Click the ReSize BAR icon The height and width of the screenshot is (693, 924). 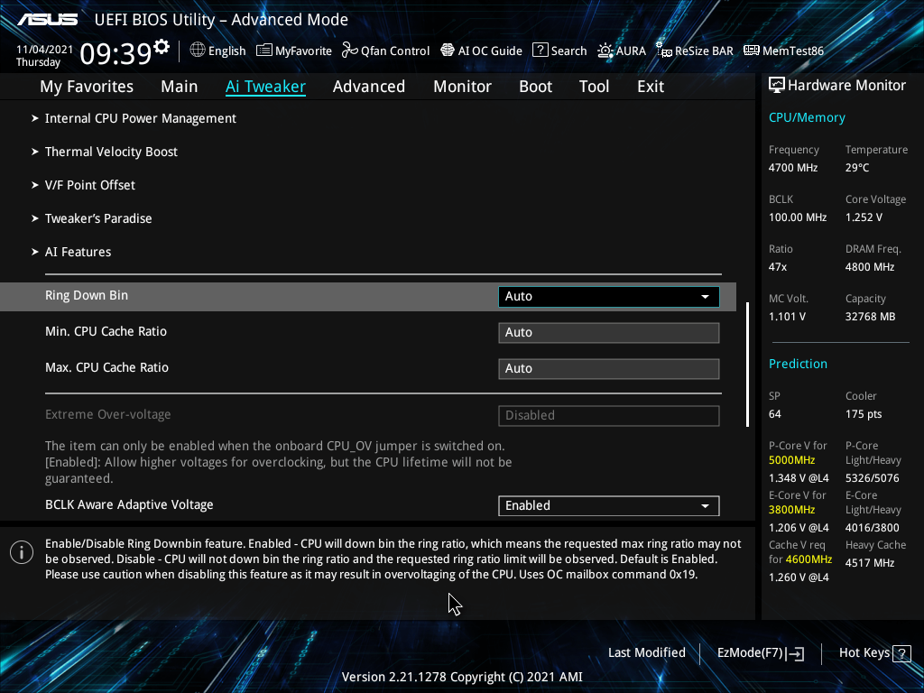[x=664, y=51]
